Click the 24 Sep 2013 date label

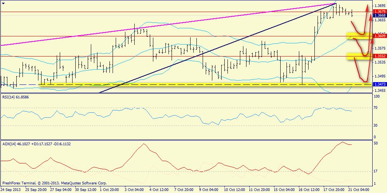coord(10,190)
